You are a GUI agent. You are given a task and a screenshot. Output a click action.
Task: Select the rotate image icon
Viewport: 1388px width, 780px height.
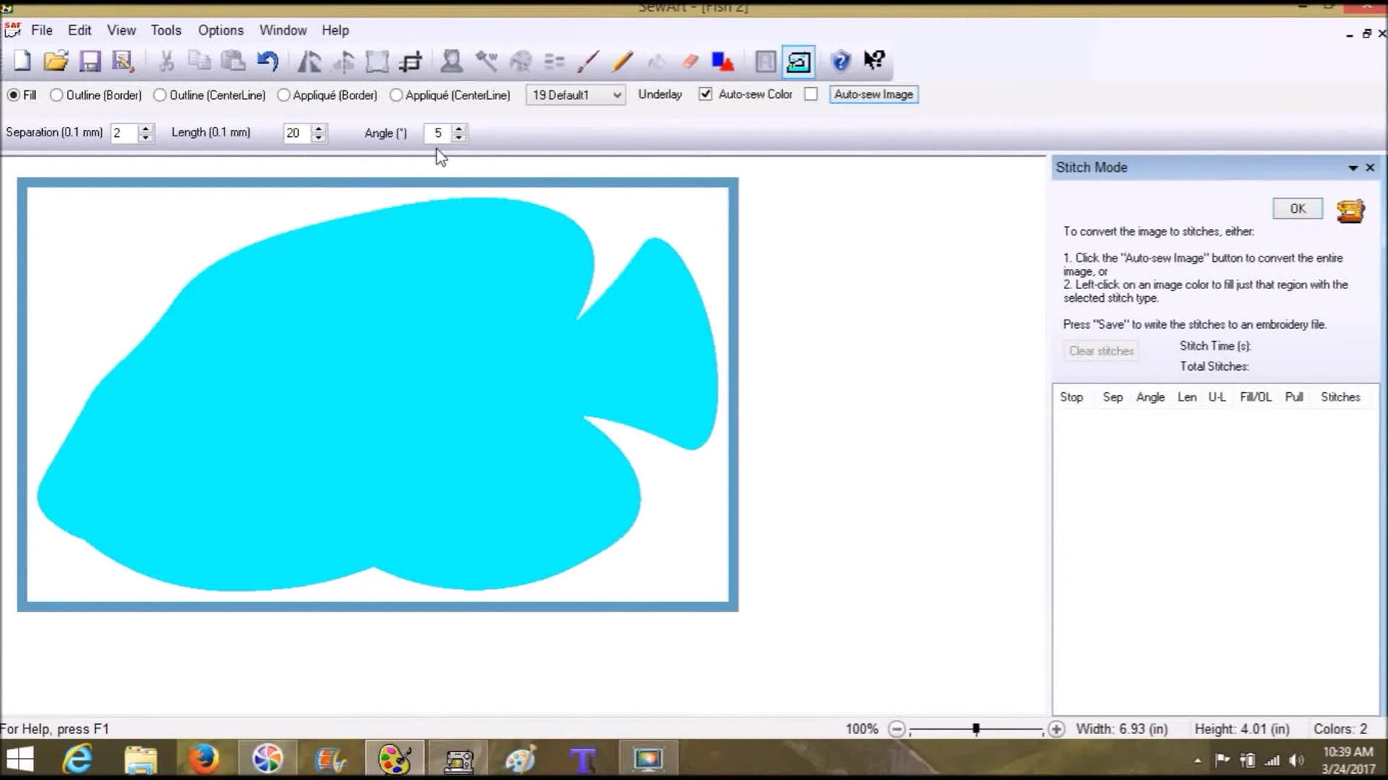coord(344,61)
